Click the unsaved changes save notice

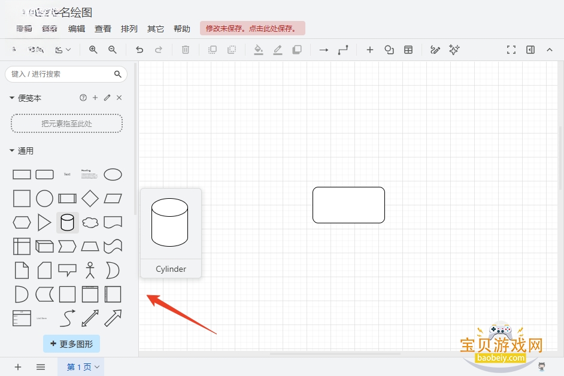pos(253,28)
